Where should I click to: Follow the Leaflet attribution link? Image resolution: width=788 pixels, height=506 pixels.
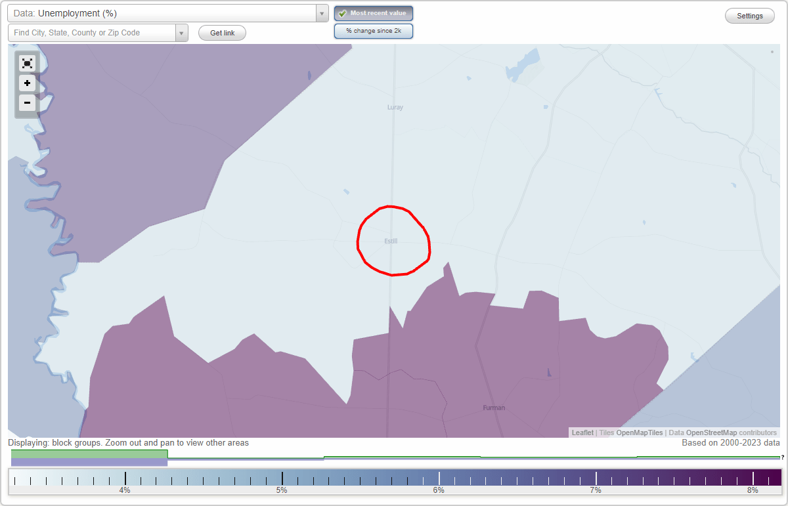[x=582, y=432]
